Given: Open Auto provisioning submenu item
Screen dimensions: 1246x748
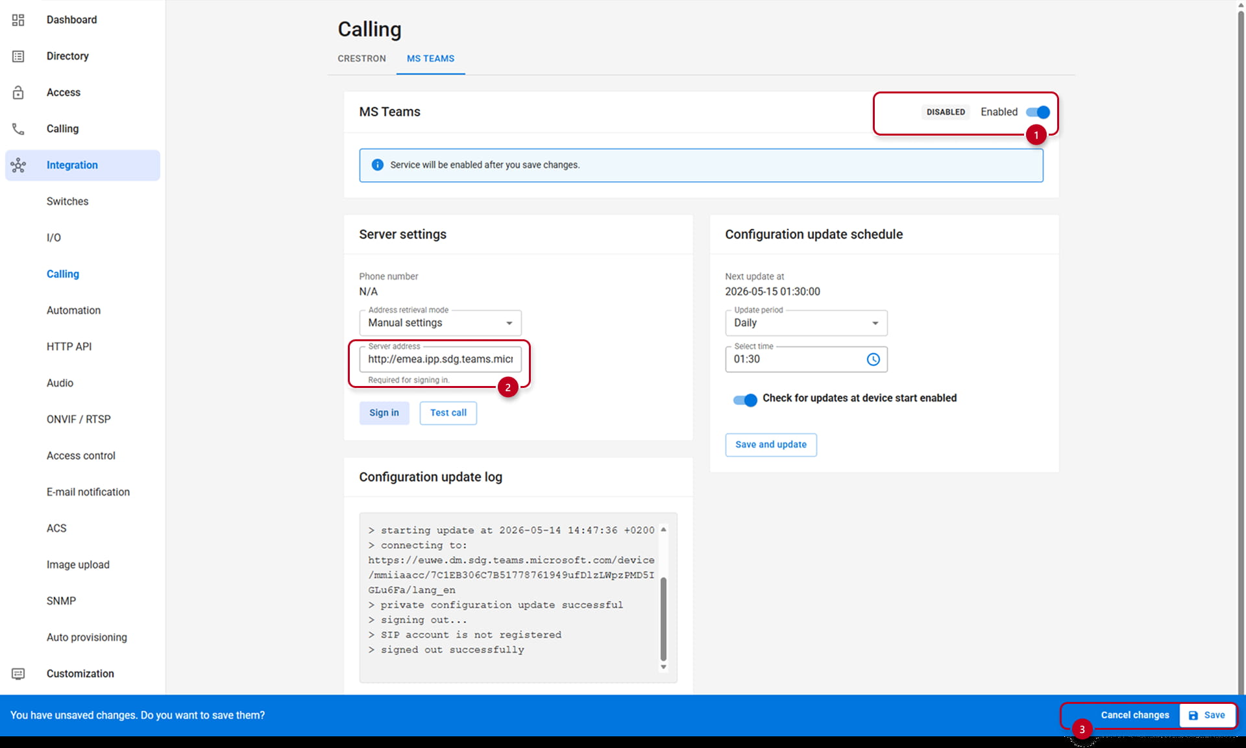Looking at the screenshot, I should [x=87, y=638].
